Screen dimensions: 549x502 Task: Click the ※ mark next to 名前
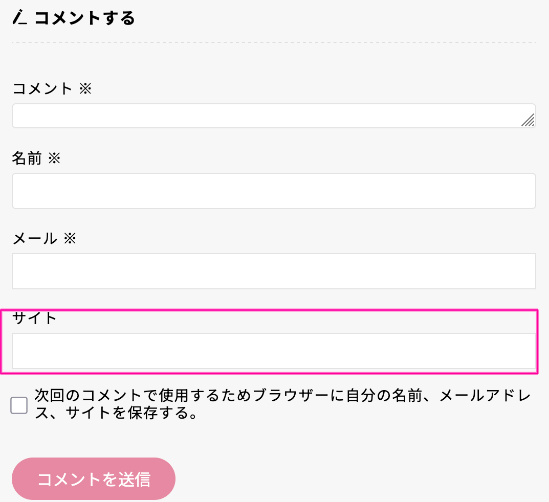(x=54, y=158)
